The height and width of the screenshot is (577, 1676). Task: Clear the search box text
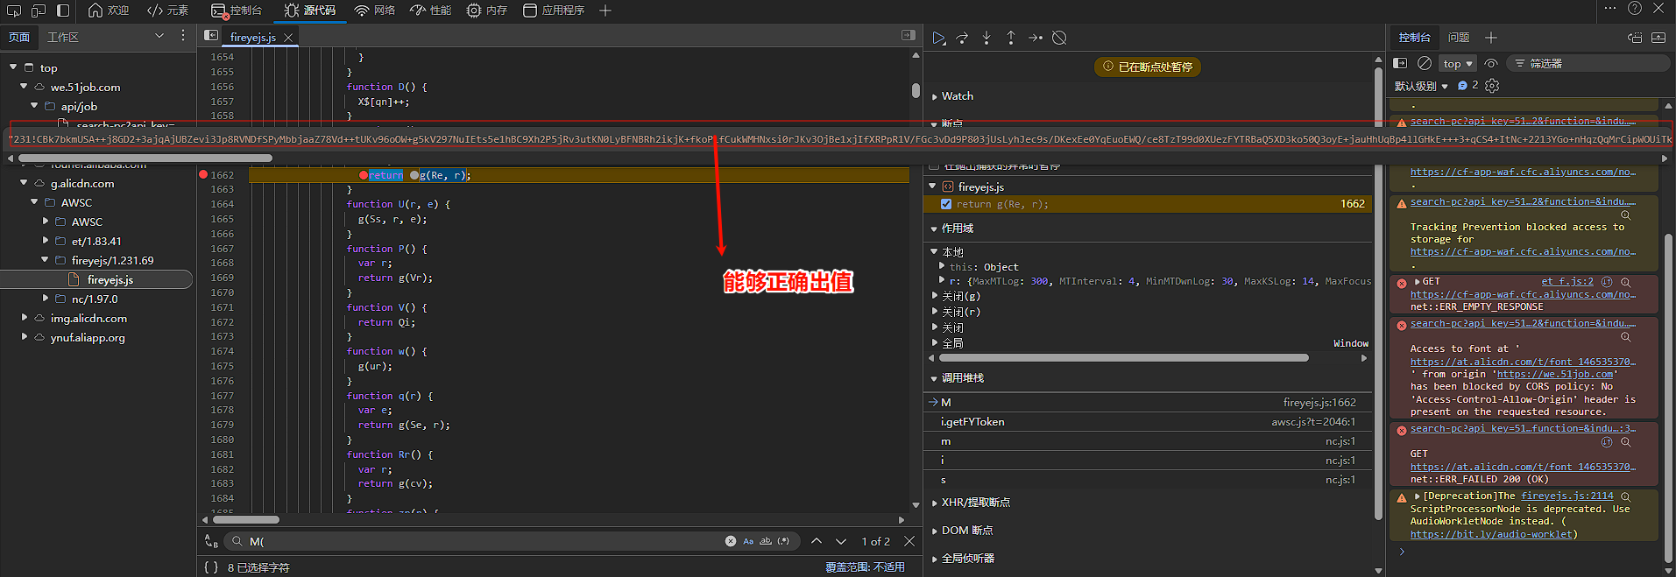(731, 541)
